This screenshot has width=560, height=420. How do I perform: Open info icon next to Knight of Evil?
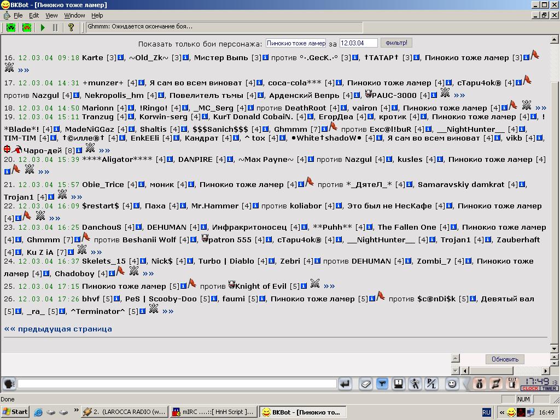[304, 286]
